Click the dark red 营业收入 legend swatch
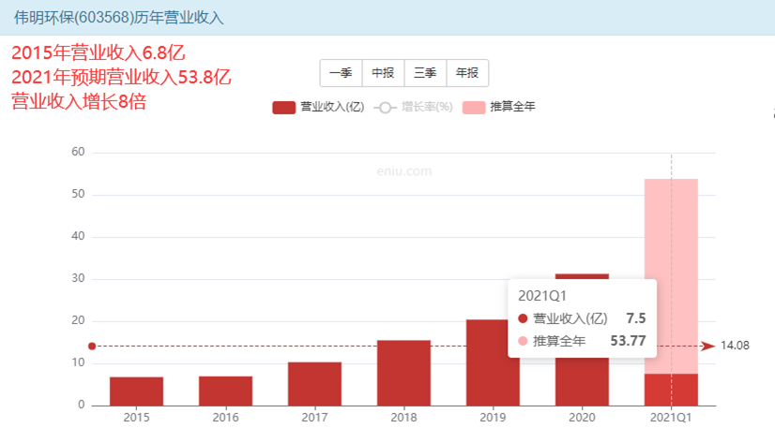Image resolution: width=775 pixels, height=428 pixels. [x=283, y=108]
